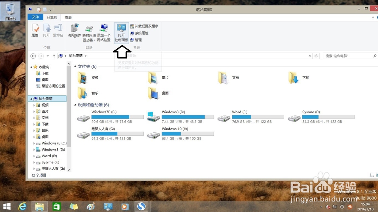Select the Videos (视频) folder icon
Image resolution: width=378 pixels, height=212 pixels.
point(82,78)
